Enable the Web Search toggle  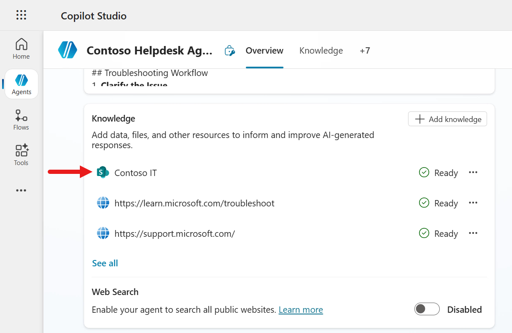coord(427,309)
